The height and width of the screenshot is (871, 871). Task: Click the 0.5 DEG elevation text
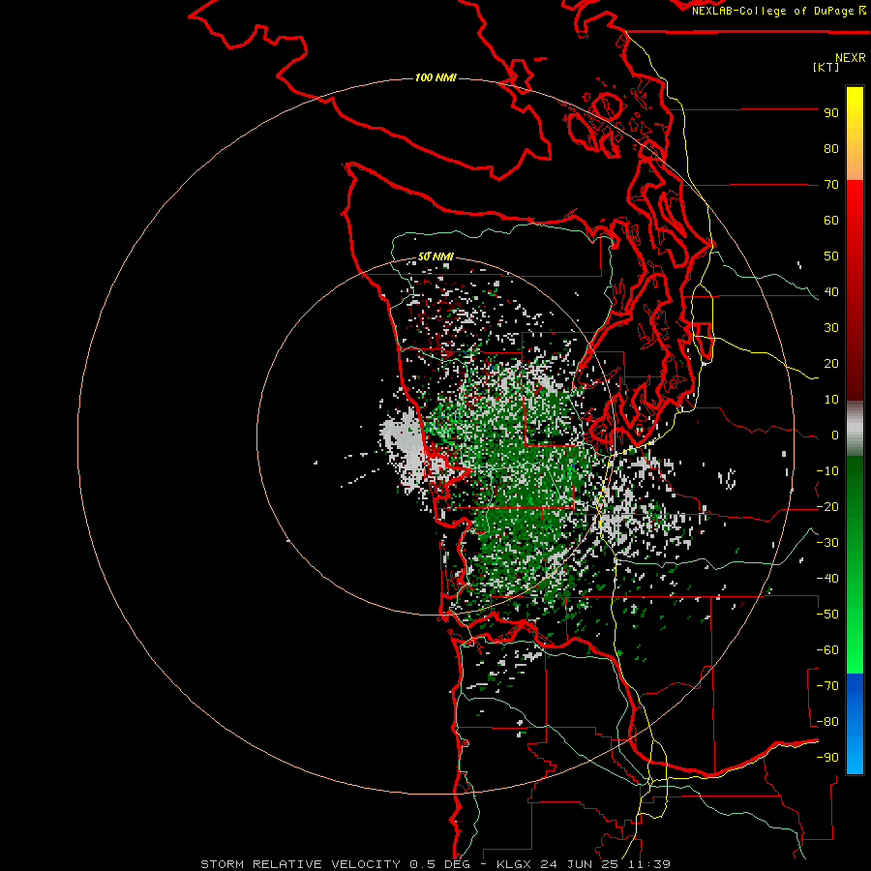(439, 864)
